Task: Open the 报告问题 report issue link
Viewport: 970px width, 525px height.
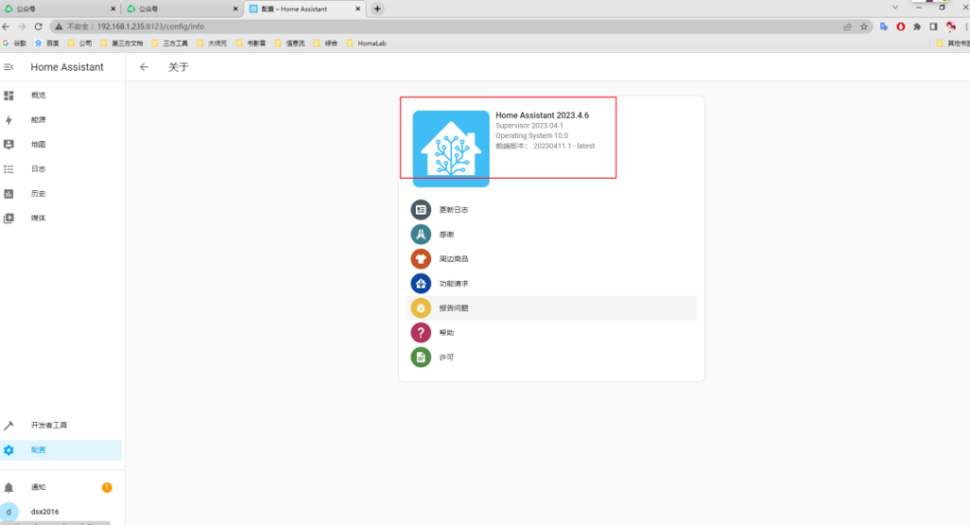Action: 551,307
